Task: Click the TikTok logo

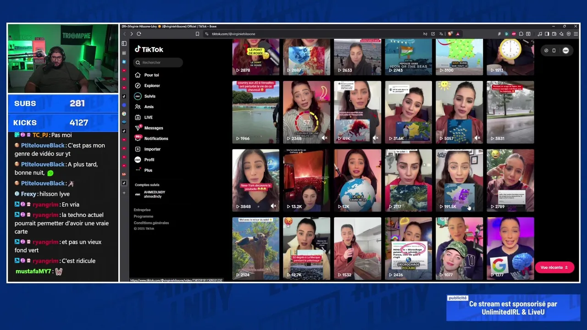Action: click(x=149, y=49)
